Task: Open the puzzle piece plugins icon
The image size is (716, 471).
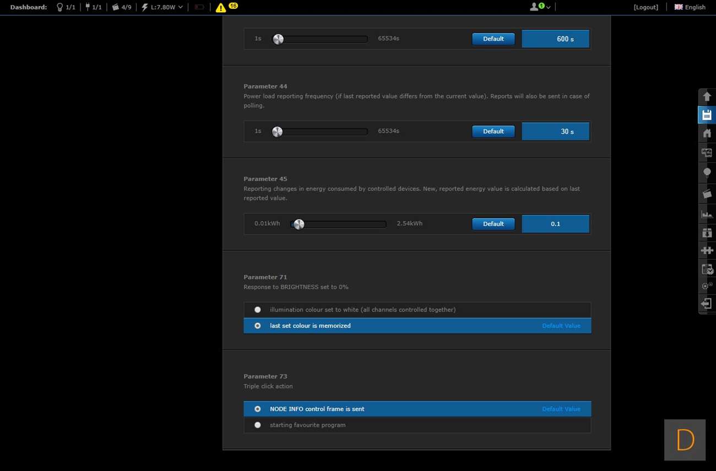Action: [x=707, y=250]
